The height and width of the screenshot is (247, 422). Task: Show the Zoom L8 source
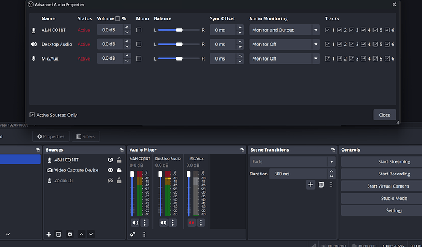[x=110, y=180]
